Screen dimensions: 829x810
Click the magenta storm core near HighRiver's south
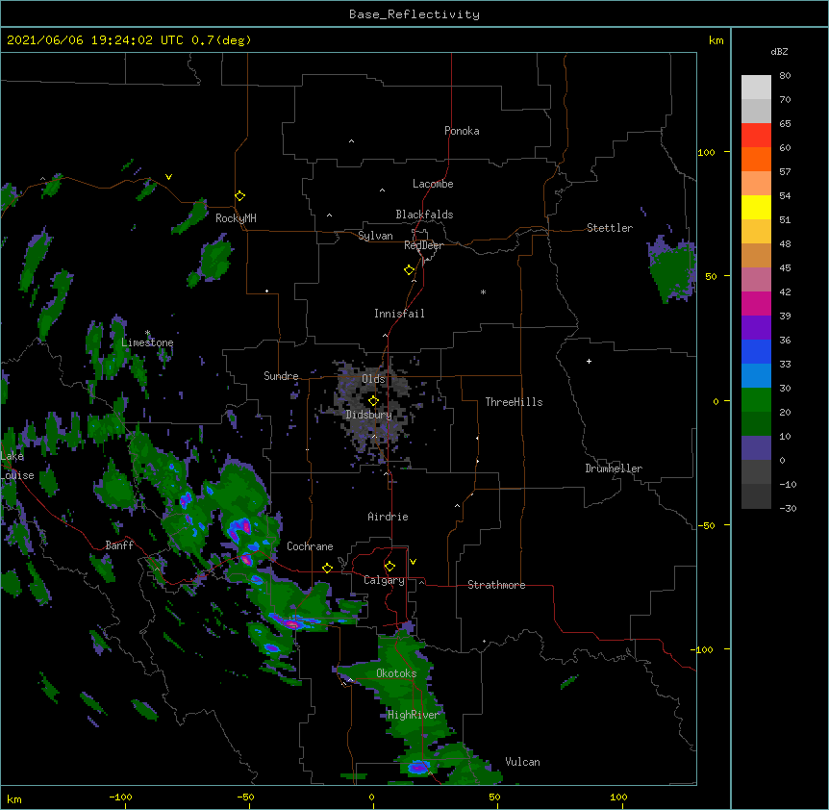pyautogui.click(x=418, y=766)
